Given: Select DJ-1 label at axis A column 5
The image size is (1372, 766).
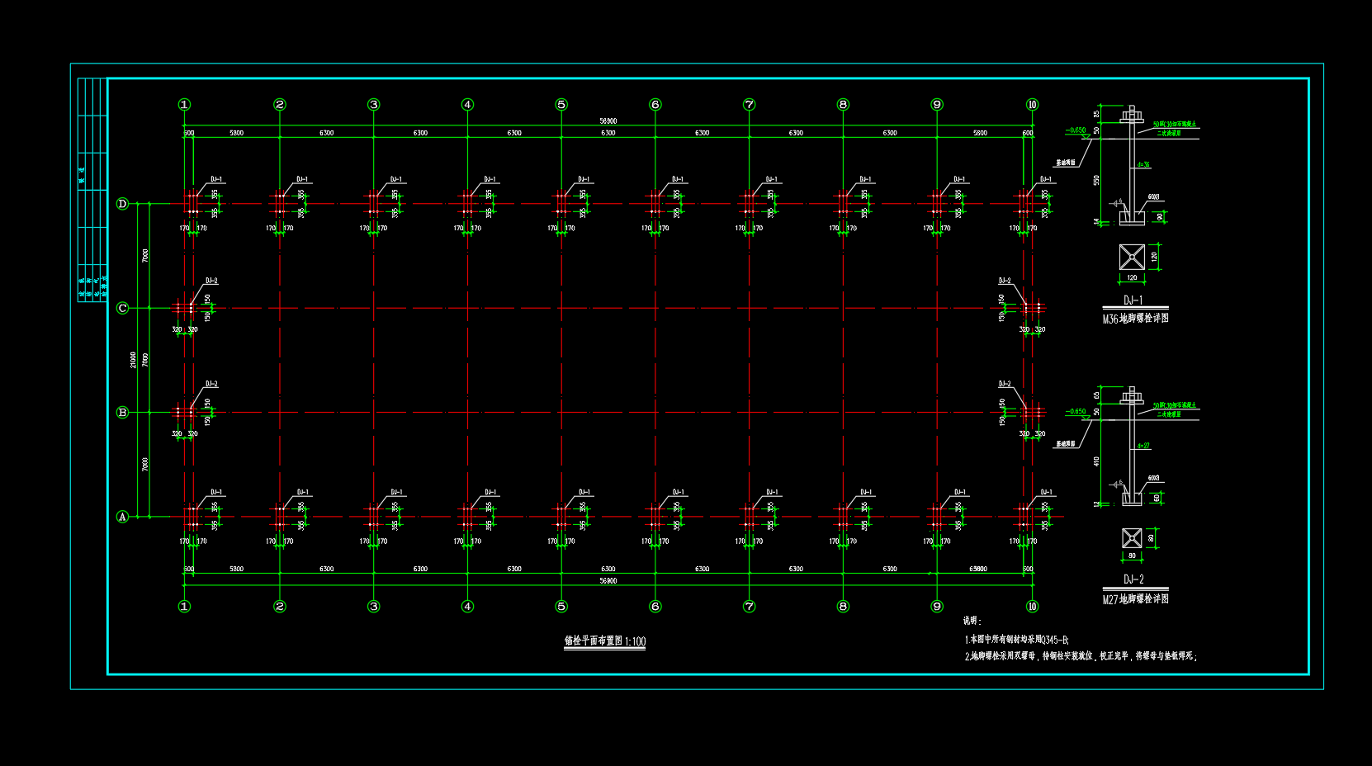Looking at the screenshot, I should click(584, 493).
